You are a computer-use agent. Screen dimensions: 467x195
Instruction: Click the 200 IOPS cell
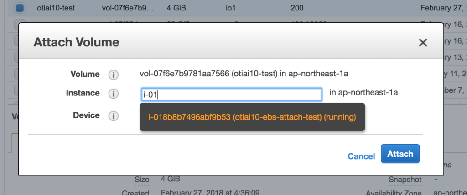297,8
